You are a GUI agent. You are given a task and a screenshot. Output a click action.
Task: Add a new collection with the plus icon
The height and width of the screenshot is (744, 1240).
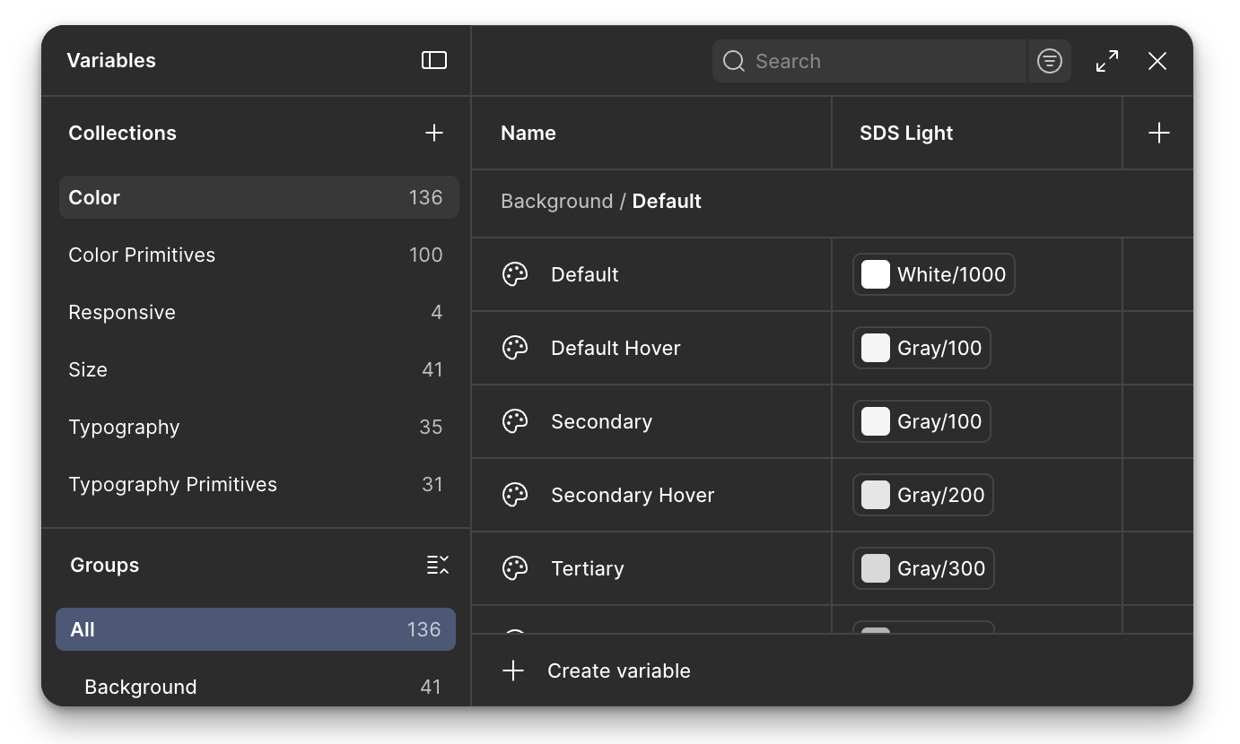point(434,132)
